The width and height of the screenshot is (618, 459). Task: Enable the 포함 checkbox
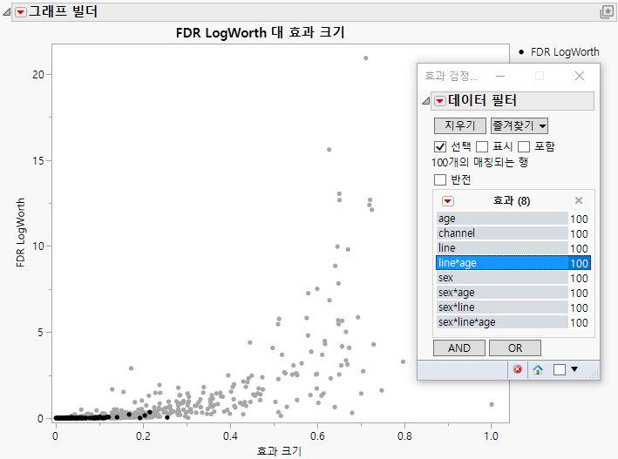tap(524, 147)
